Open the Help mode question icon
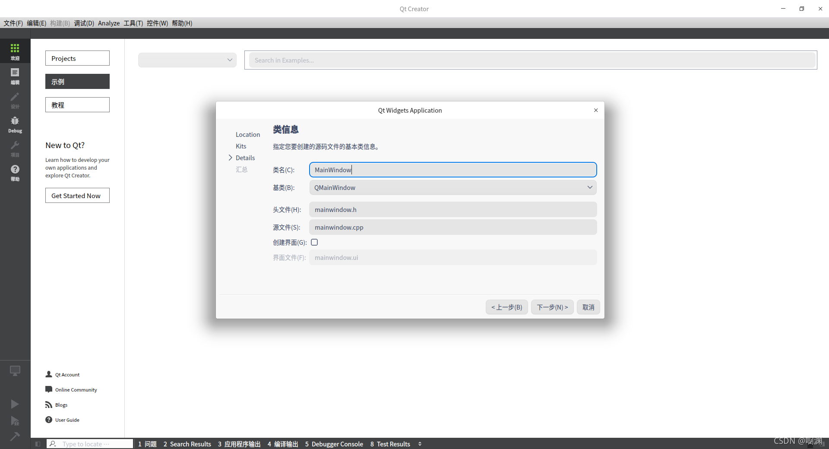This screenshot has width=829, height=449. click(x=15, y=172)
